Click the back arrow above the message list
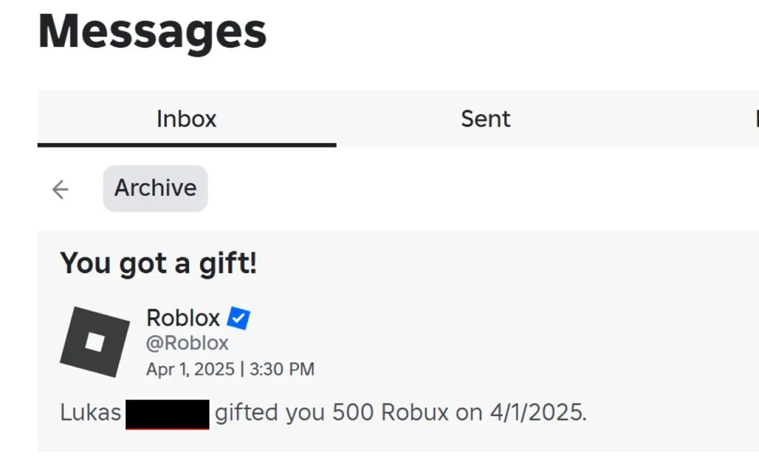 coord(59,188)
